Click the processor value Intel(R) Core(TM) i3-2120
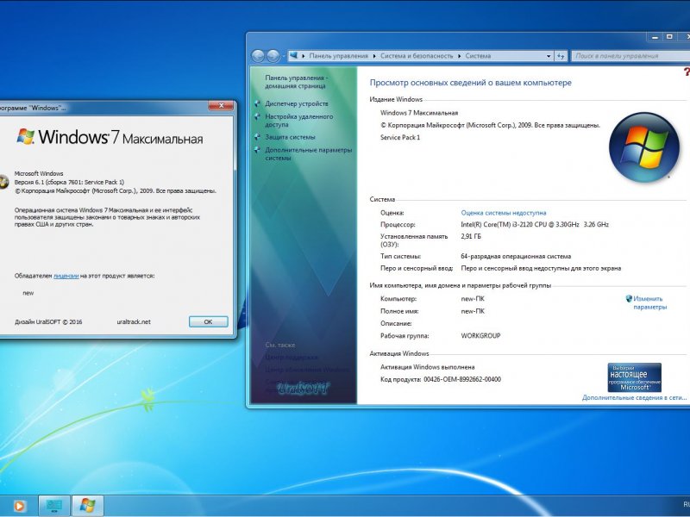Screen dimensions: 690x517 535,224
